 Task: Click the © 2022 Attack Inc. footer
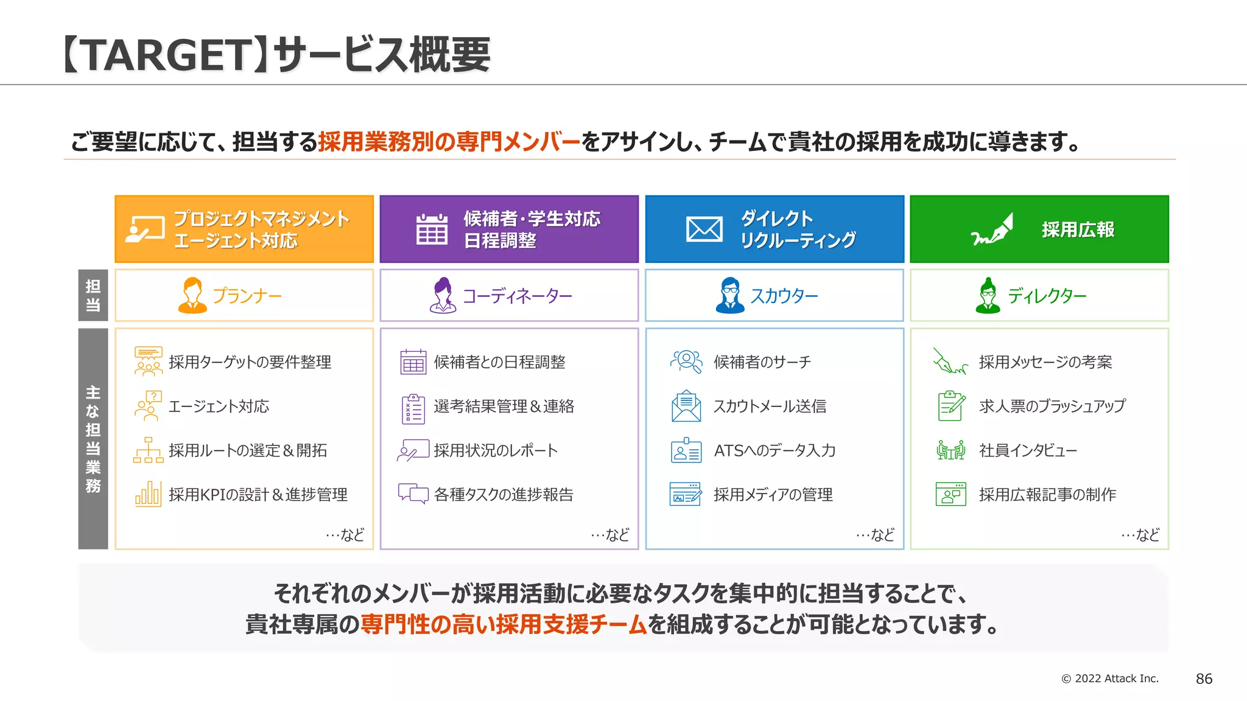click(1110, 678)
